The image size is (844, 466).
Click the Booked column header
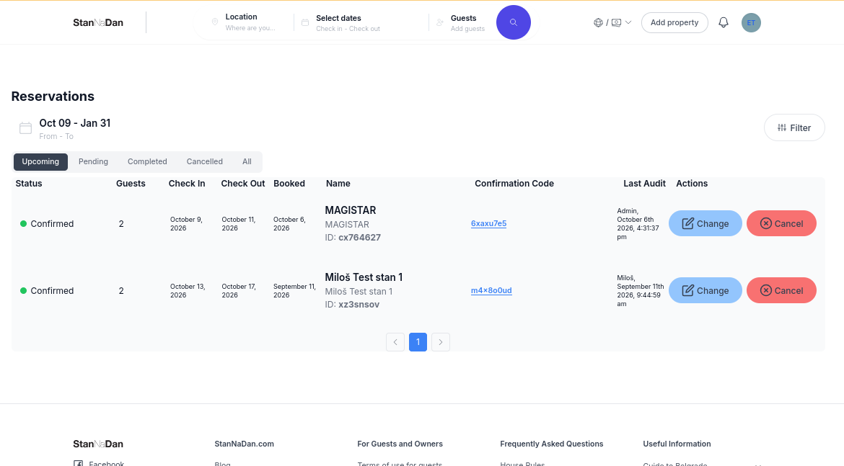289,184
